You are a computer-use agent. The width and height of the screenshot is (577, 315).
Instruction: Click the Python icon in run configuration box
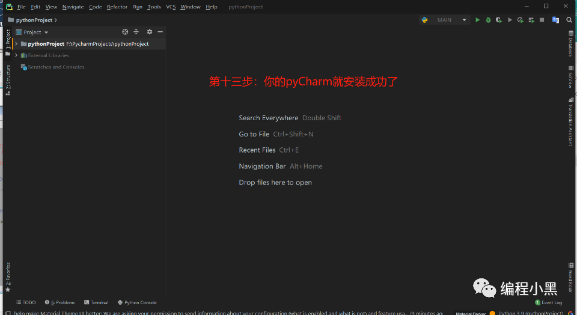point(425,20)
